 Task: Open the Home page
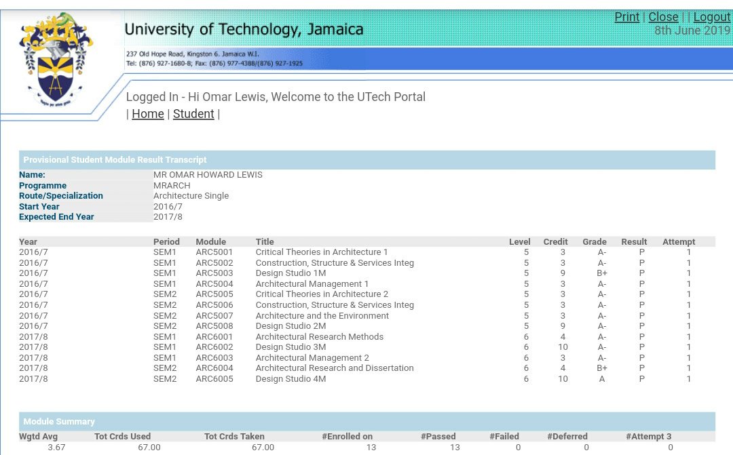click(x=148, y=113)
